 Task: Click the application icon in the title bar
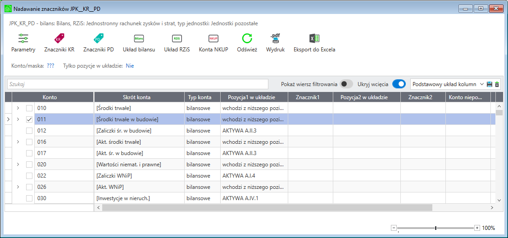point(8,9)
